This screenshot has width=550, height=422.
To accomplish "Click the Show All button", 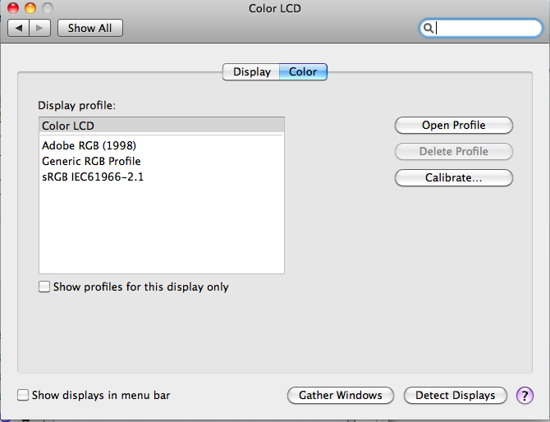I will pos(90,28).
